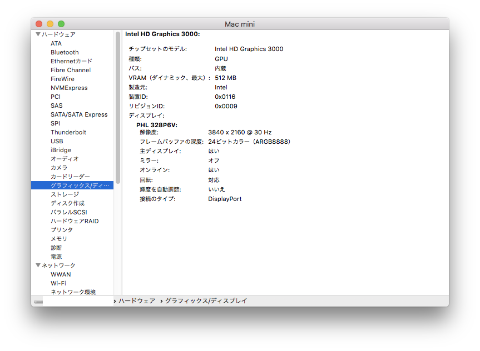
Task: Show USB device information
Action: click(x=57, y=141)
